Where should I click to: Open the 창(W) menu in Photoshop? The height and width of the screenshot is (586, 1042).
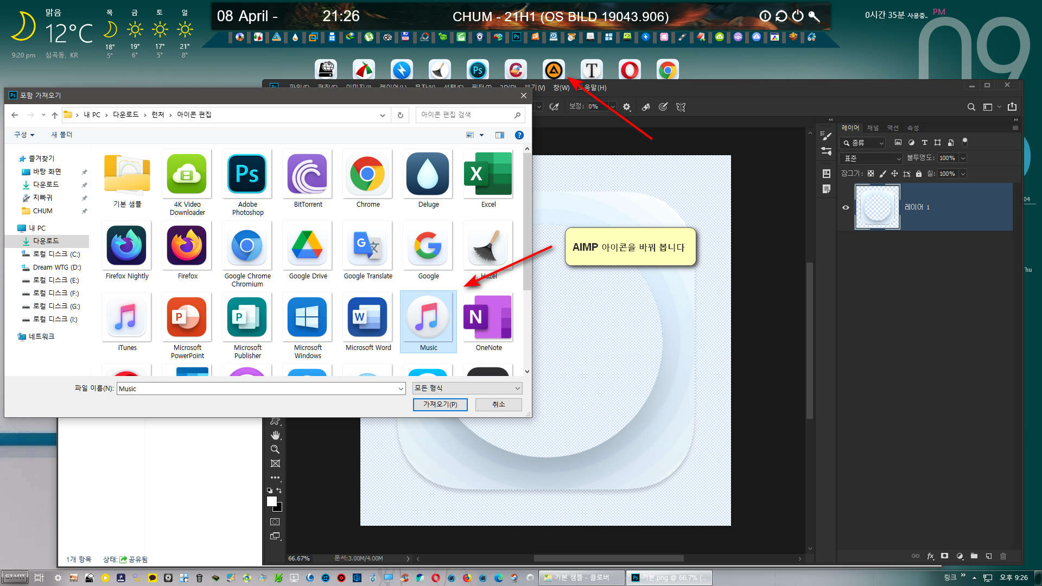(x=561, y=87)
